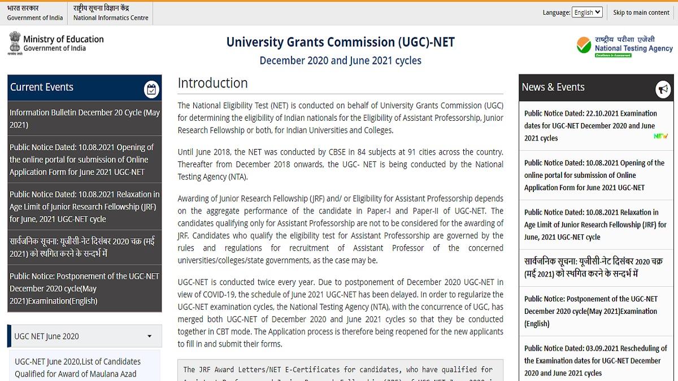The height and width of the screenshot is (381, 678).
Task: Open the Language selection dropdown
Action: coord(587,12)
